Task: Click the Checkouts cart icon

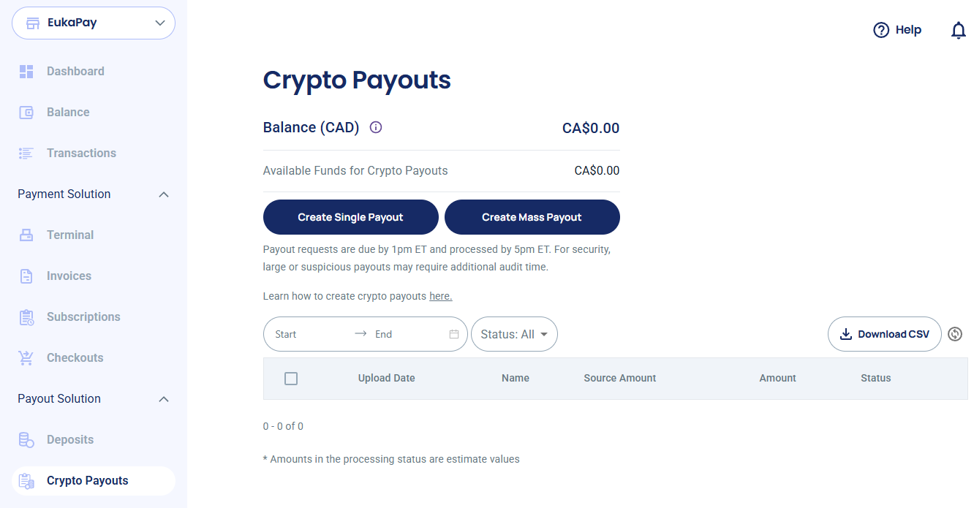Action: [26, 358]
